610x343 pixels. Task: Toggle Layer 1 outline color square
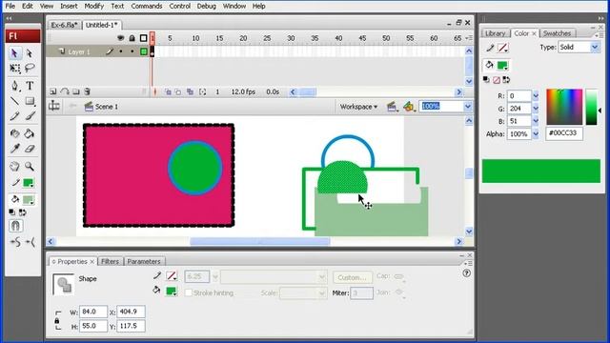(144, 51)
